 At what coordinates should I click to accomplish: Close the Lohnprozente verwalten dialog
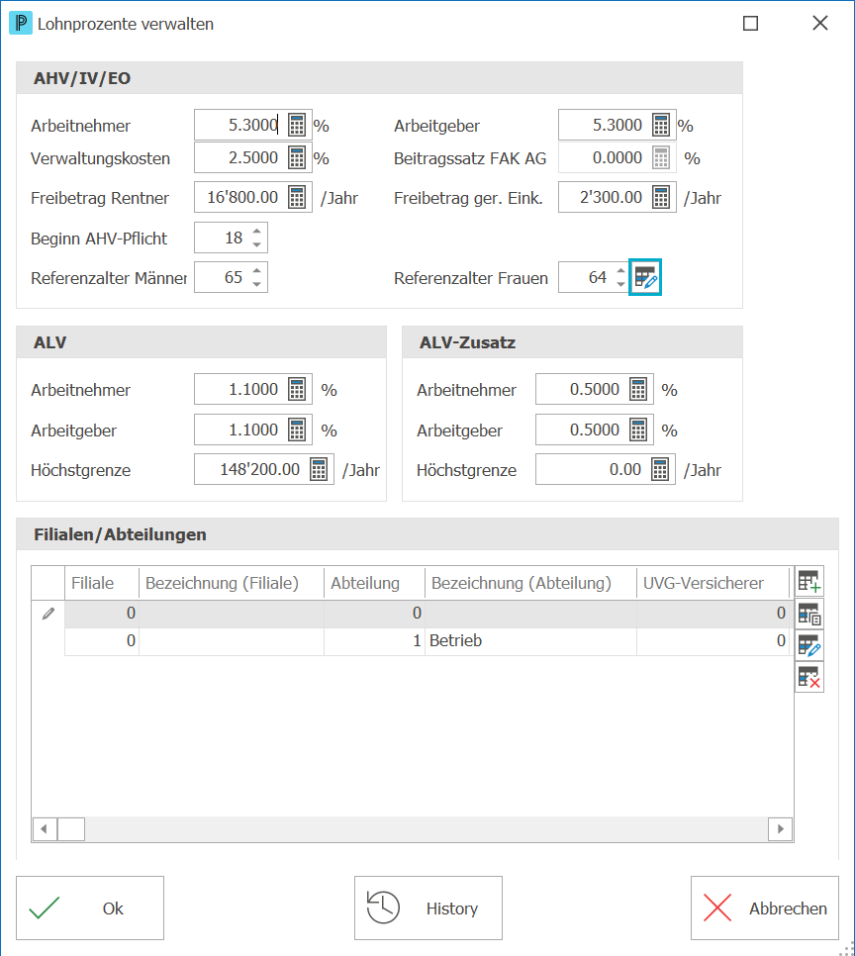(820, 23)
